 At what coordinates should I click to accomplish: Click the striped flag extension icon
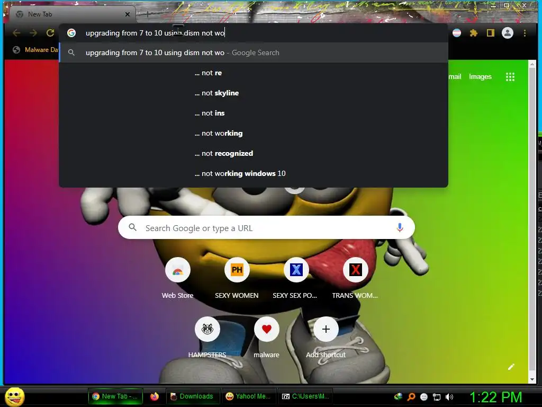457,33
